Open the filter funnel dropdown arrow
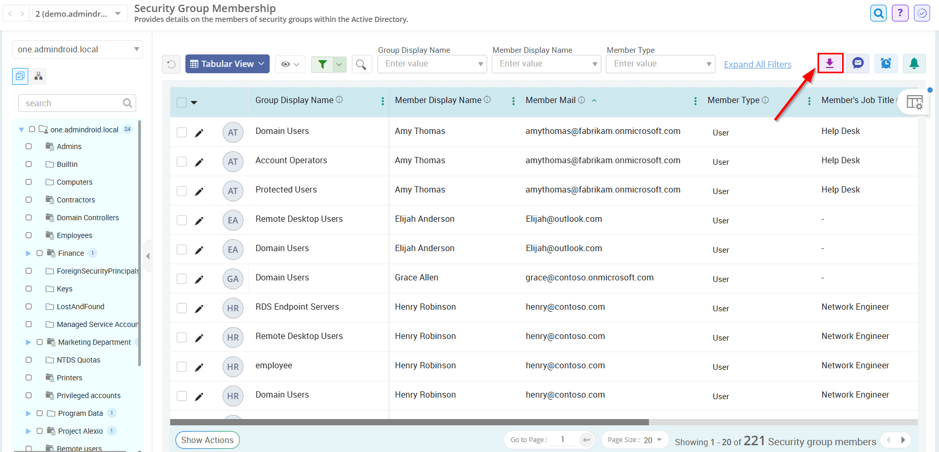This screenshot has width=939, height=452. (339, 64)
